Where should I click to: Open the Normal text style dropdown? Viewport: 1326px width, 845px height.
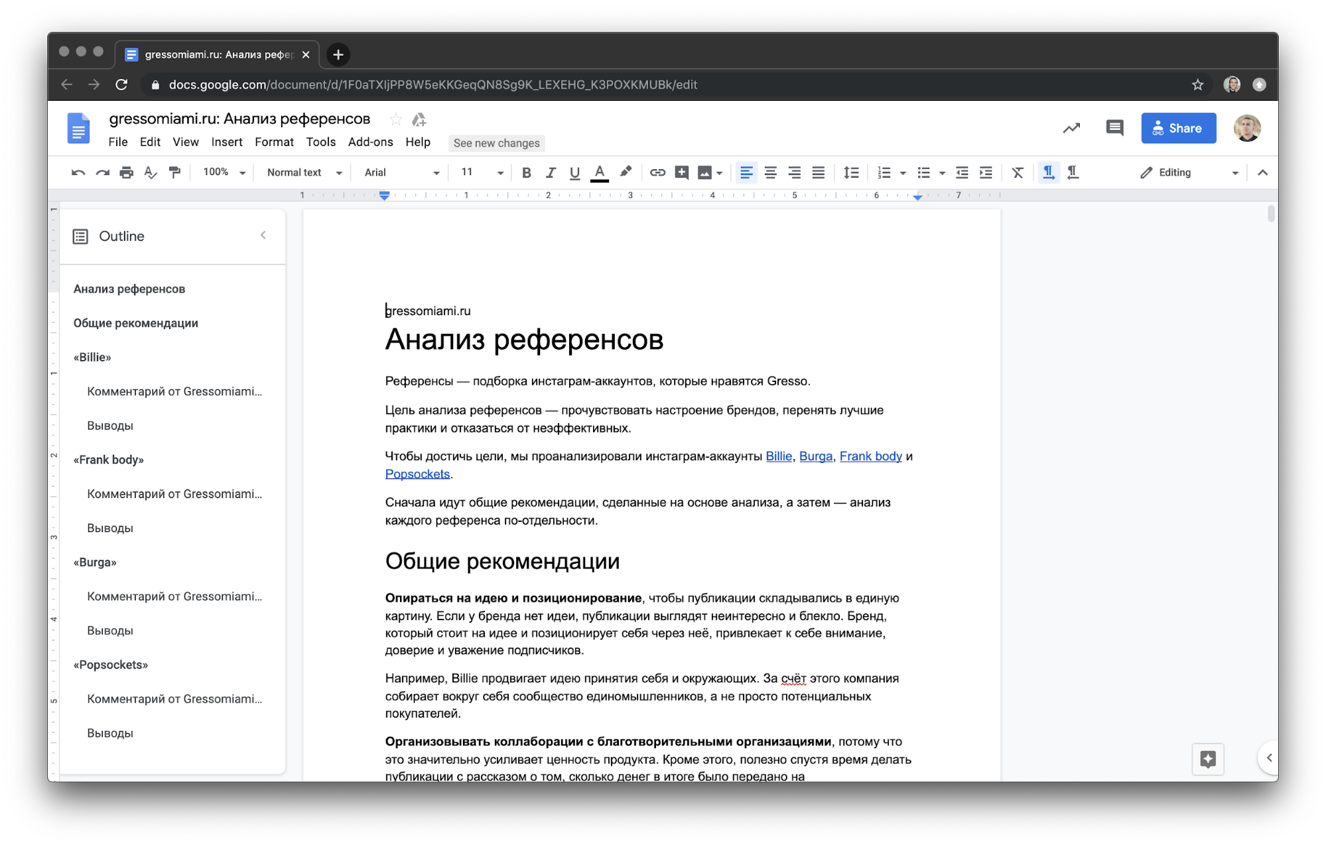click(x=304, y=172)
